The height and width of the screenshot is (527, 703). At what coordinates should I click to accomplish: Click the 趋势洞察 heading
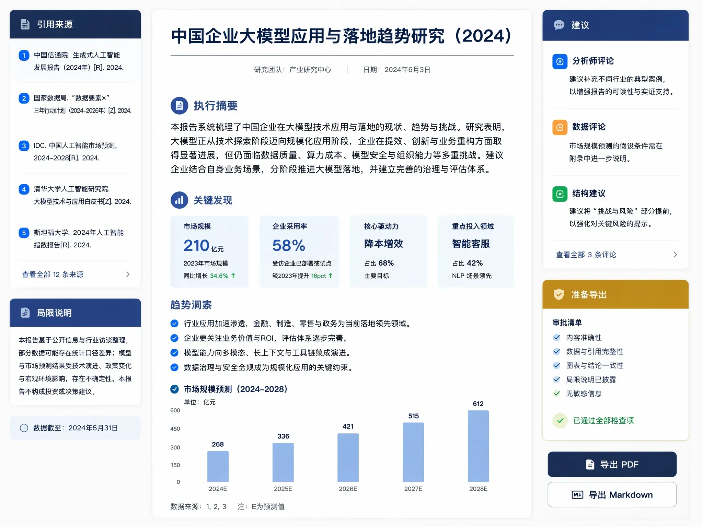191,305
